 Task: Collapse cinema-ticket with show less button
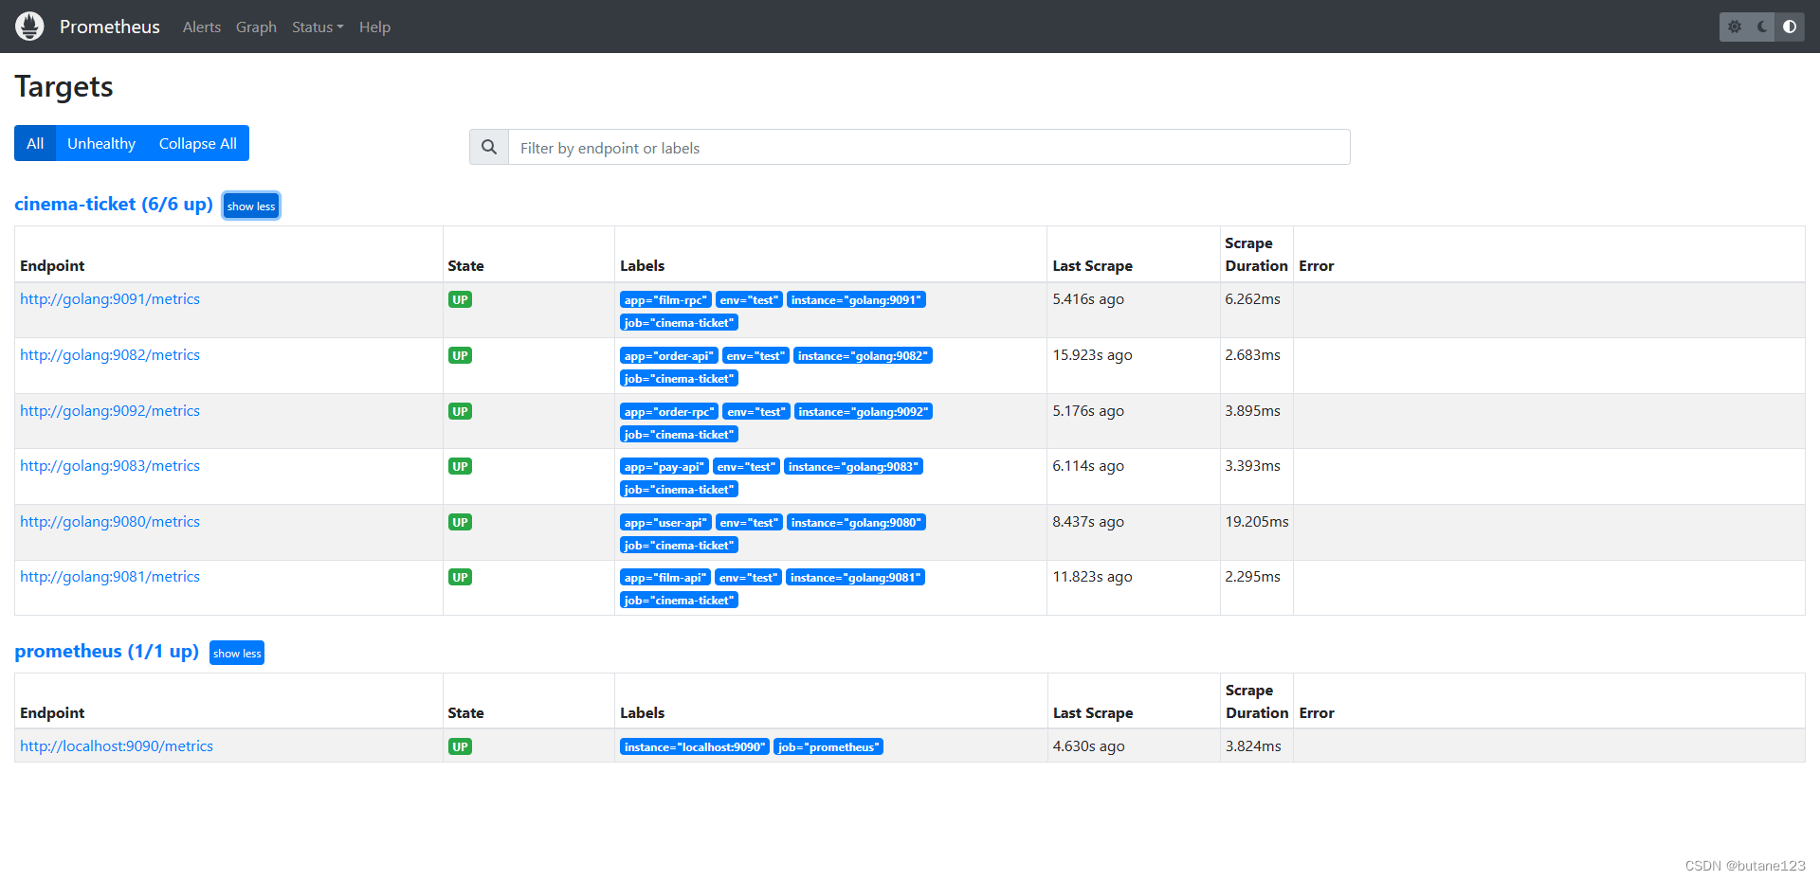click(251, 206)
